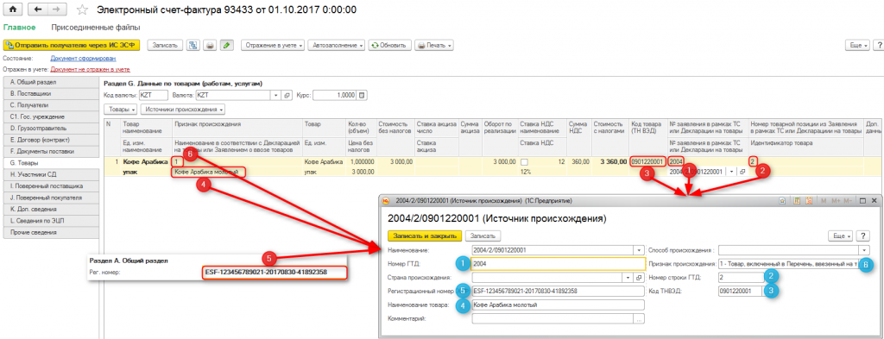This screenshot has height=339, width=884.
Task: Toggle the green pencil edit icon
Action: click(x=227, y=45)
